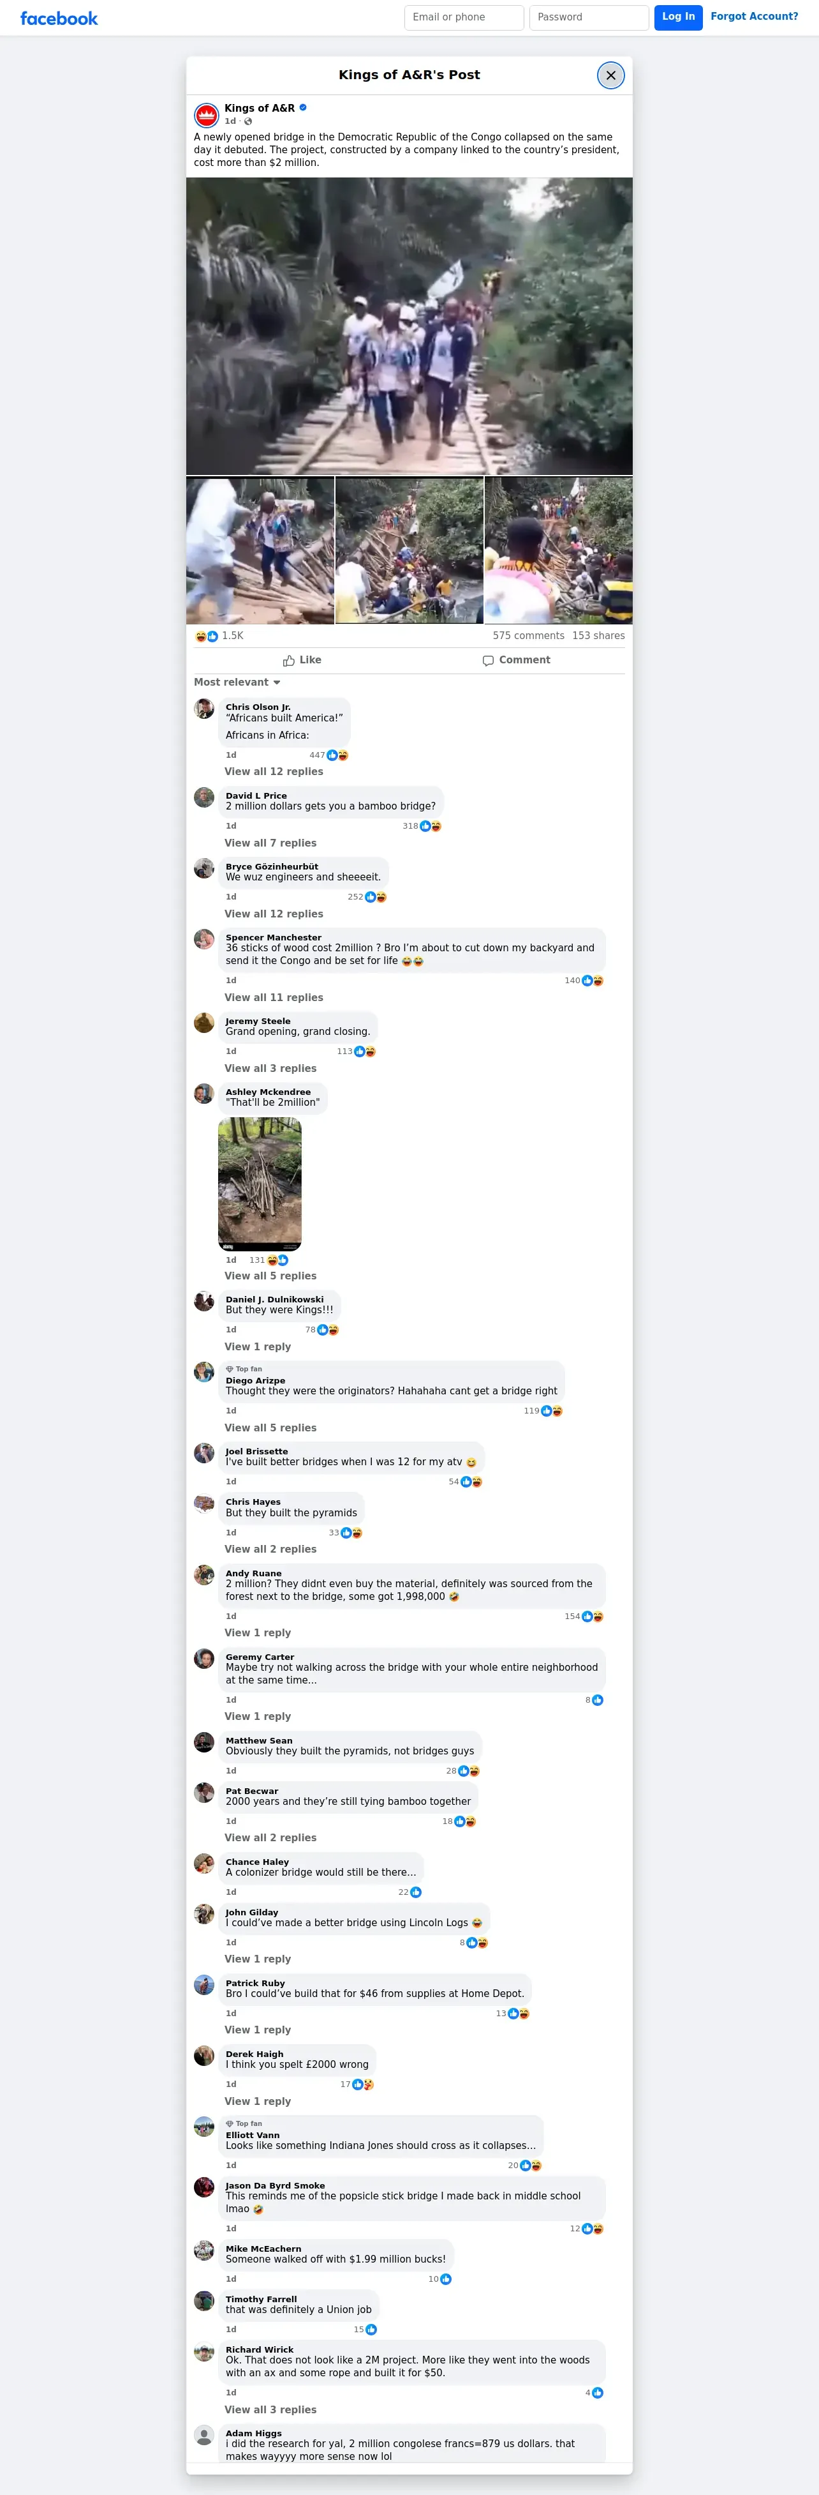Expand View all 12 replies under Chris Olson
This screenshot has width=819, height=2495.
274,772
